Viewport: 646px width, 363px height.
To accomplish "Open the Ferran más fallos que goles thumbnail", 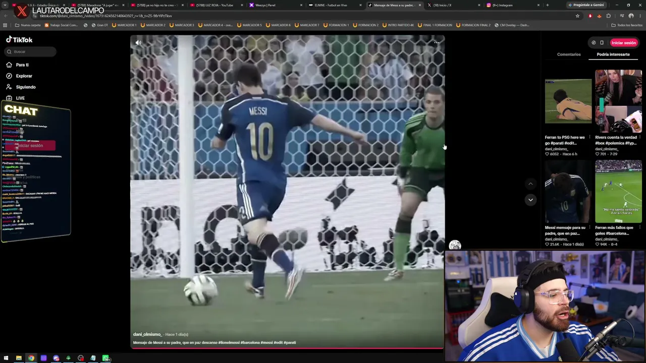I will point(618,192).
